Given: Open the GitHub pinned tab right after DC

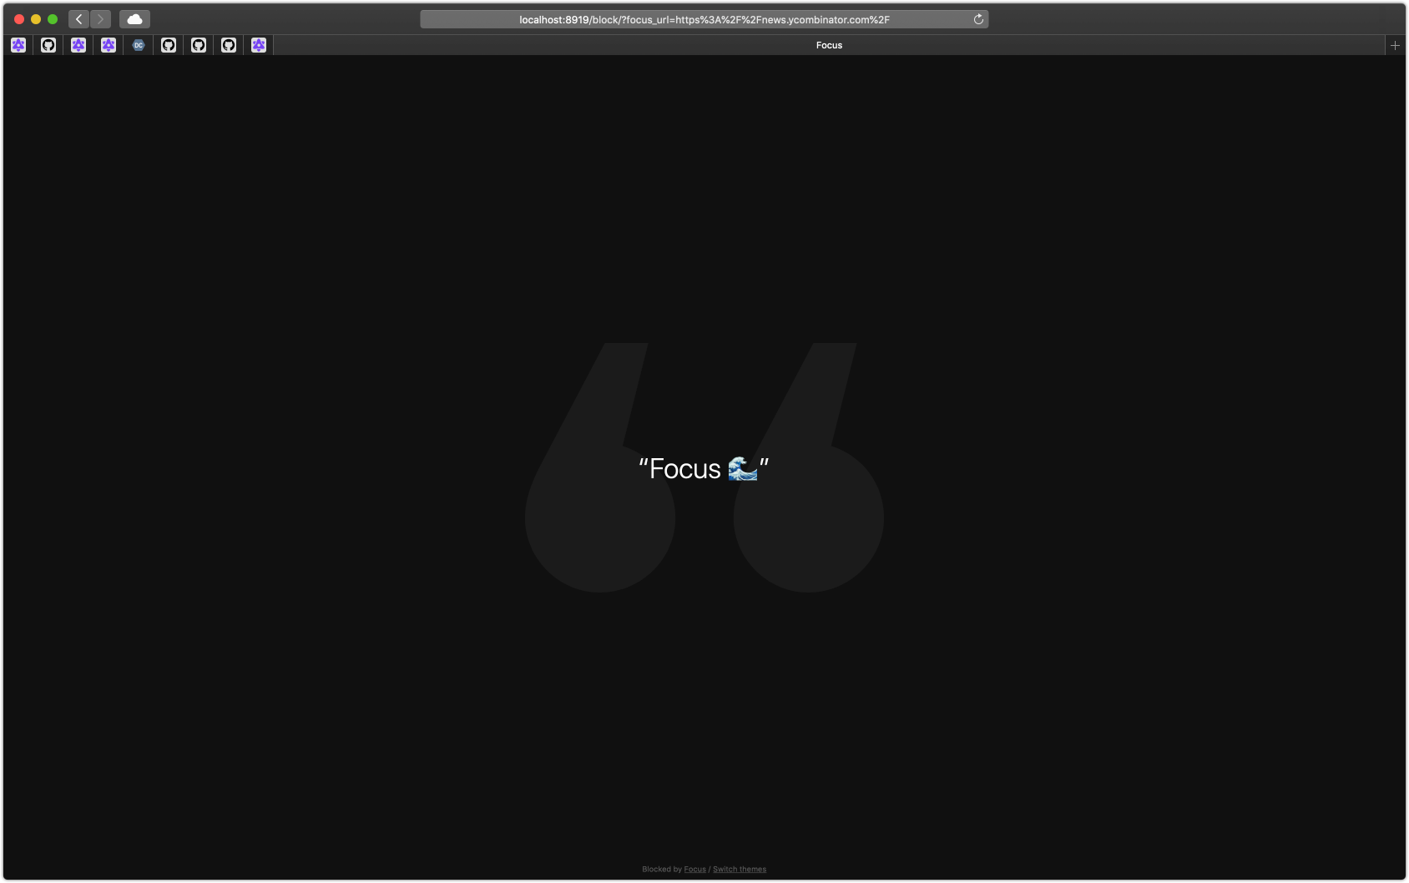Looking at the screenshot, I should coord(169,45).
